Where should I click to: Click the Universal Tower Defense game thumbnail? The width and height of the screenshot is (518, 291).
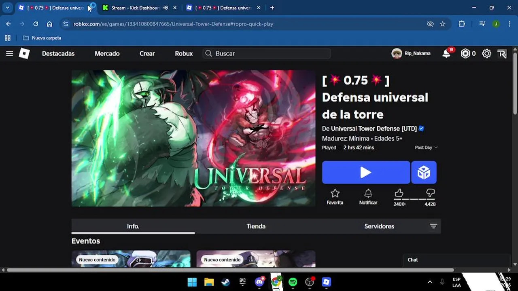pos(193,138)
